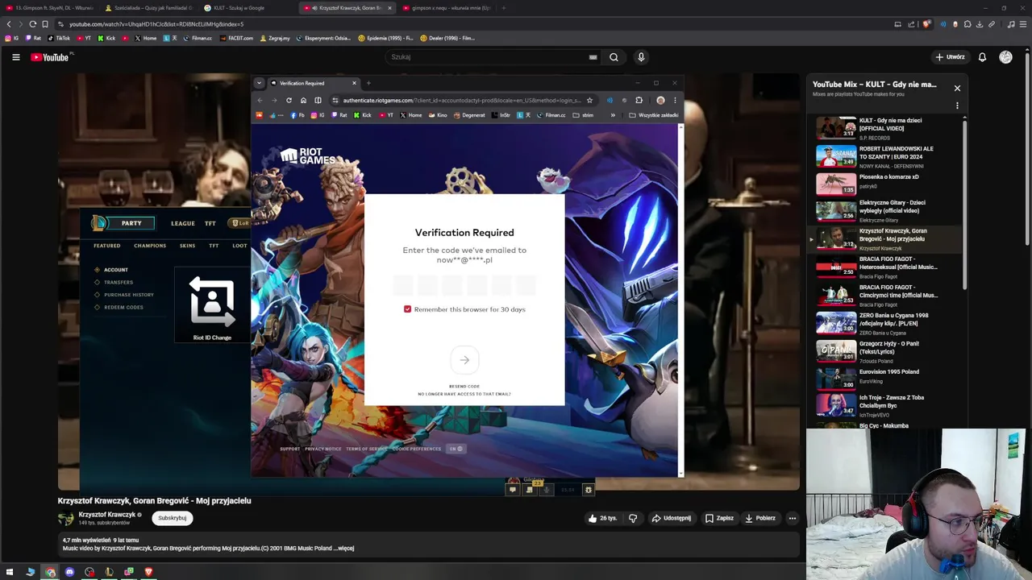Image resolution: width=1032 pixels, height=580 pixels.
Task: Focus the YouTube Szukaj search field
Action: [488, 57]
